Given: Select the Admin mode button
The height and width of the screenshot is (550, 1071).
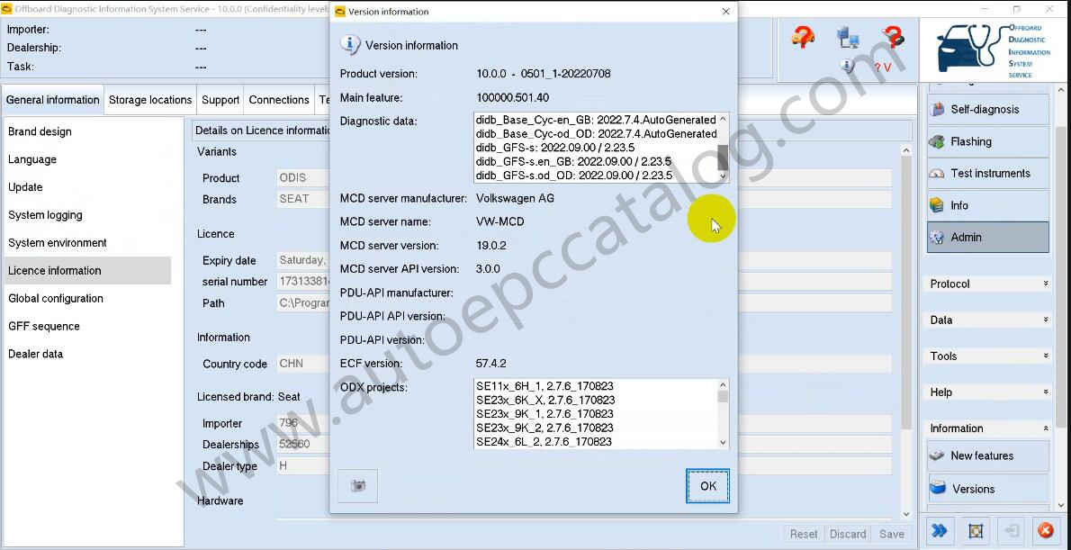Looking at the screenshot, I should pyautogui.click(x=987, y=237).
